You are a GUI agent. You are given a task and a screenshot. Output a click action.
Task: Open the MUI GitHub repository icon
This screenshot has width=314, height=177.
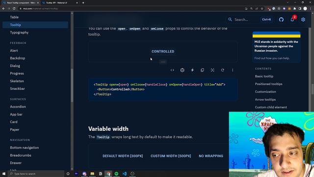281,20
